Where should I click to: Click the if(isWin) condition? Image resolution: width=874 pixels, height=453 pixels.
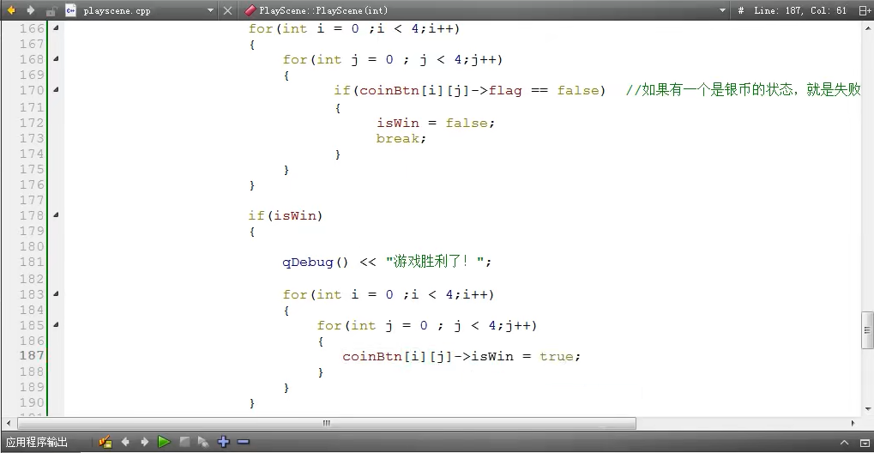[x=286, y=215]
